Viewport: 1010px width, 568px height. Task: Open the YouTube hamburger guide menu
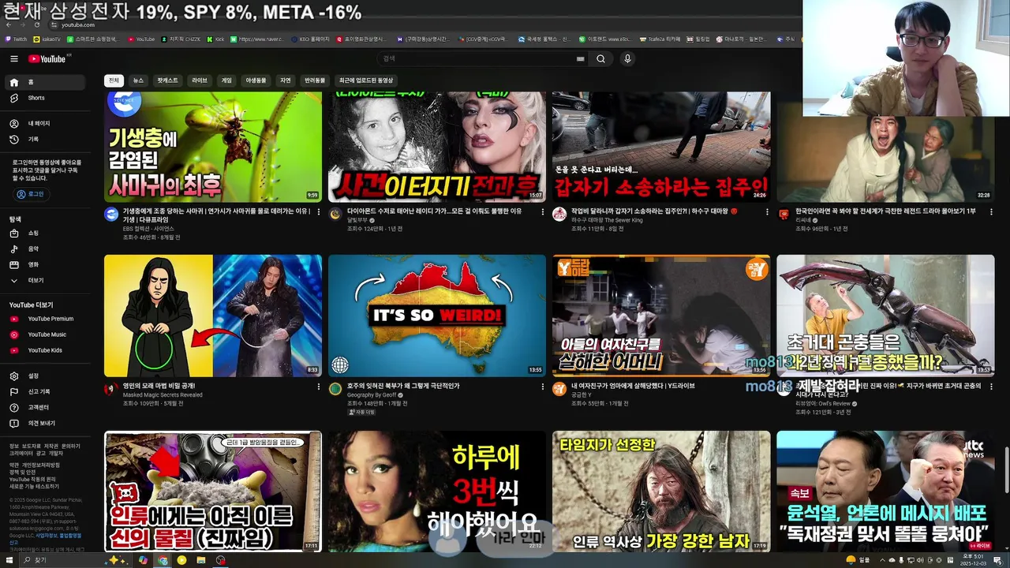(13, 59)
